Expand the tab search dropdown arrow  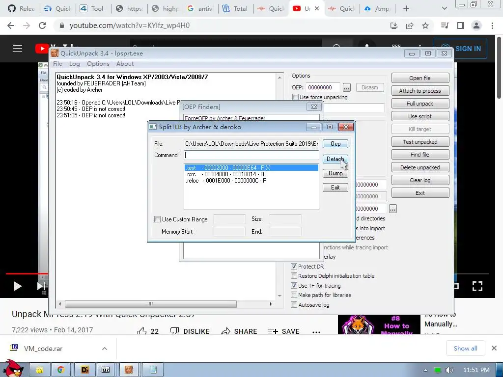[x=444, y=9]
